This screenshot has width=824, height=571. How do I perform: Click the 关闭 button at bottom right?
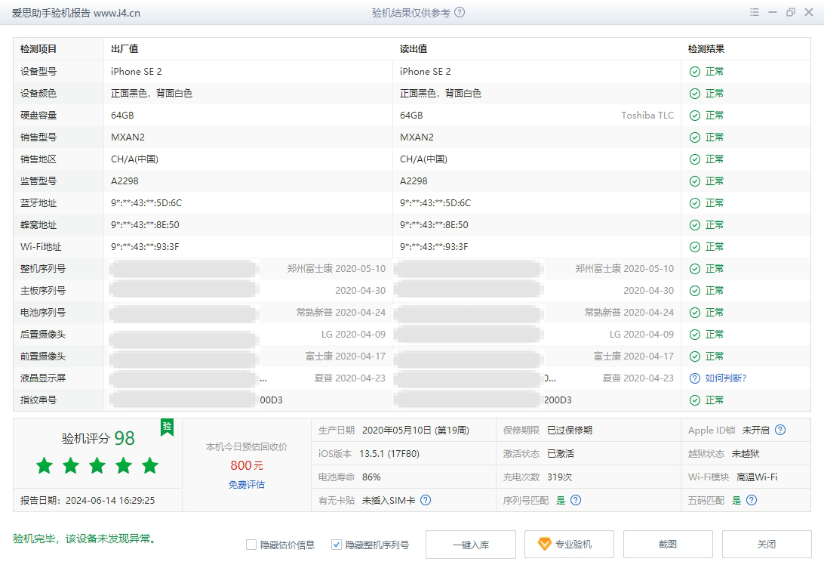pos(767,544)
